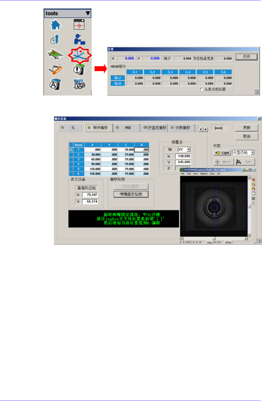Zoom out on camera view
Image resolution: width=262 pixels, height=401 pixels.
click(253, 184)
